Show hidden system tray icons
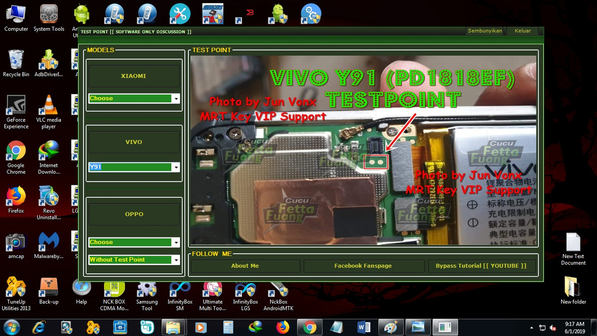Viewport: 597px width, 336px height. 532,328
